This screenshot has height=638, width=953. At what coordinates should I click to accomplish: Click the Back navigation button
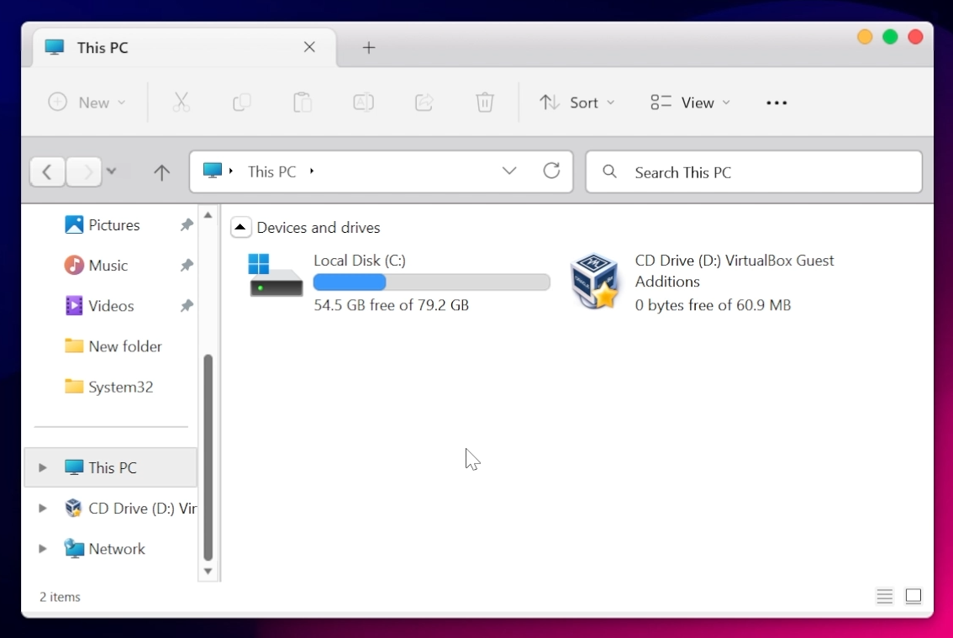point(47,171)
